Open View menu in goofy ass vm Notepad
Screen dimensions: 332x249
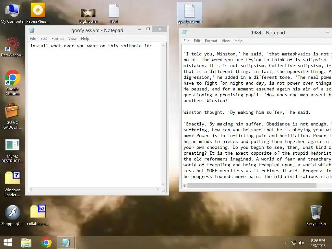coord(72,39)
